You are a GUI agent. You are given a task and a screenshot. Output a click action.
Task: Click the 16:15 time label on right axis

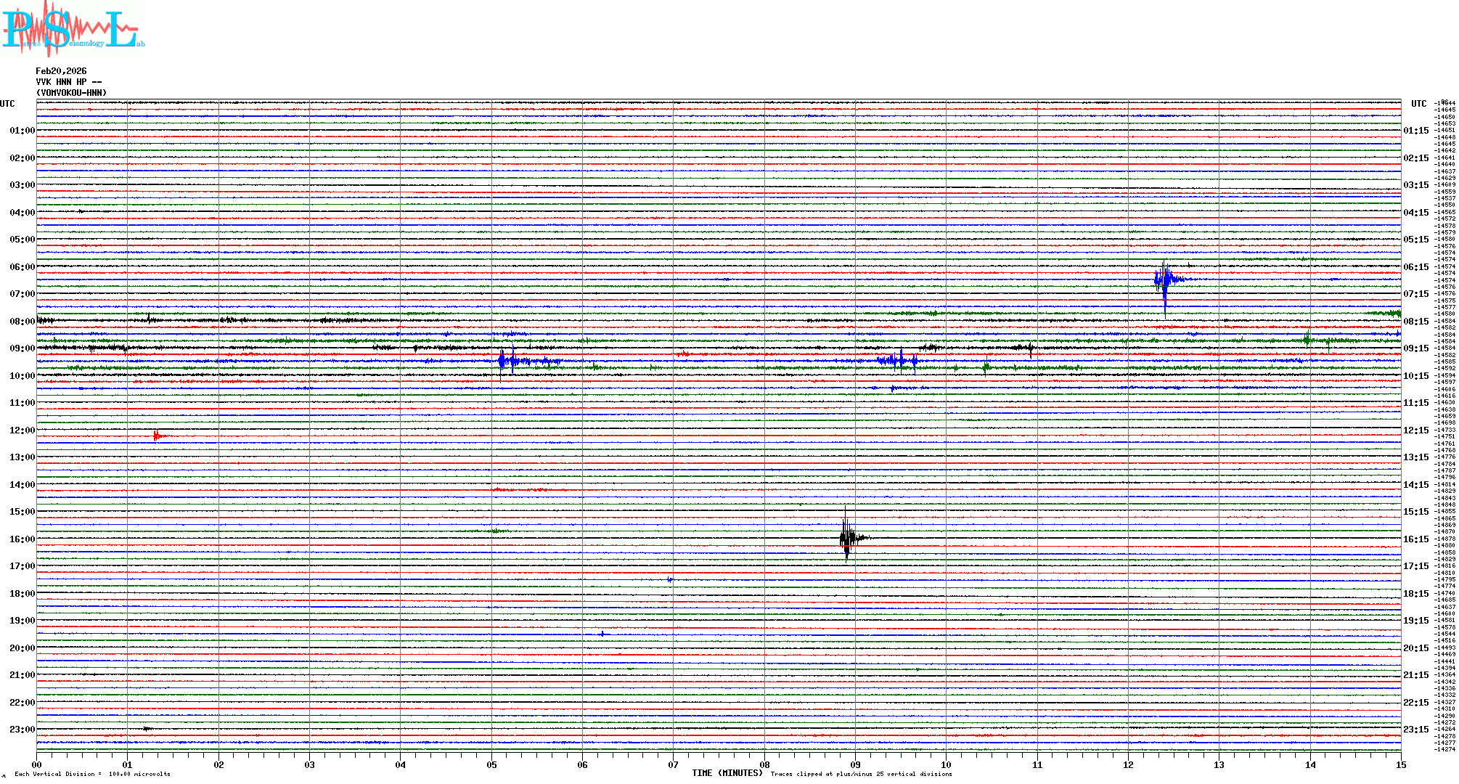1415,539
